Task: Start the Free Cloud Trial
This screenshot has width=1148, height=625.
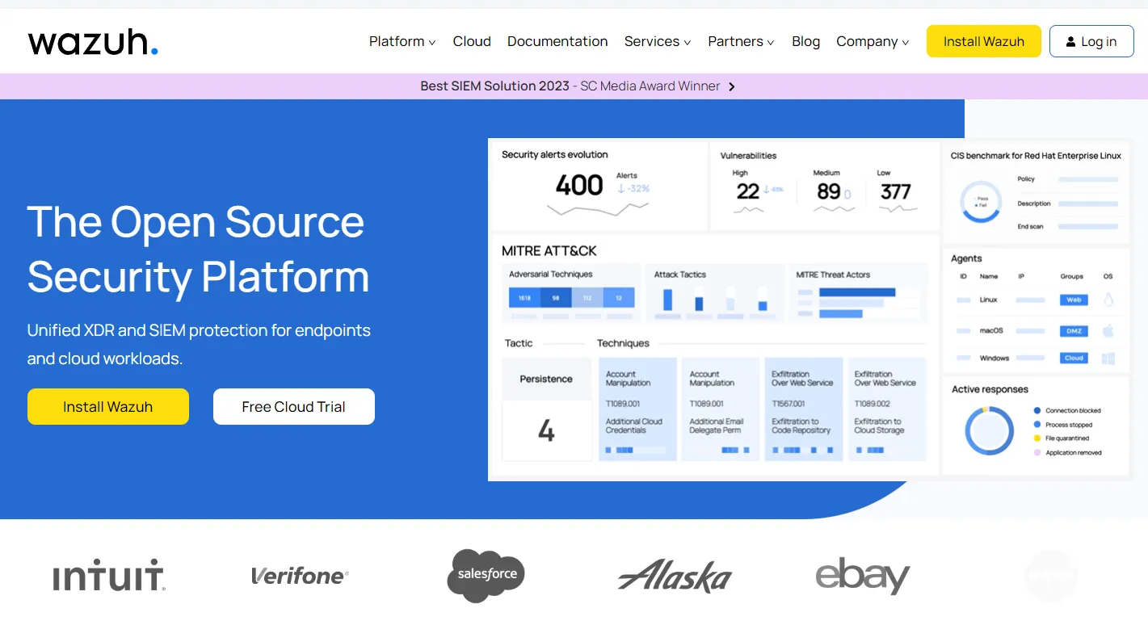Action: [294, 406]
